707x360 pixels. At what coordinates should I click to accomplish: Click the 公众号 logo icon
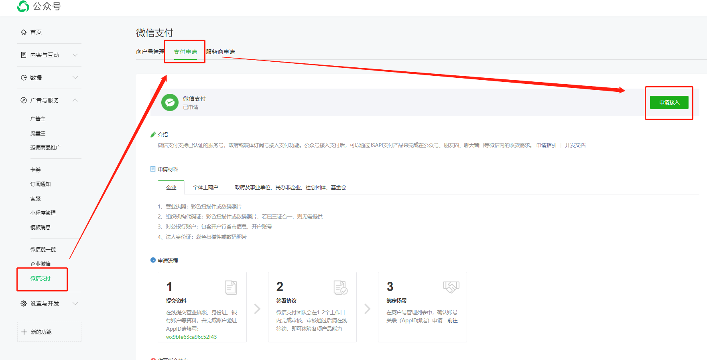coord(23,6)
